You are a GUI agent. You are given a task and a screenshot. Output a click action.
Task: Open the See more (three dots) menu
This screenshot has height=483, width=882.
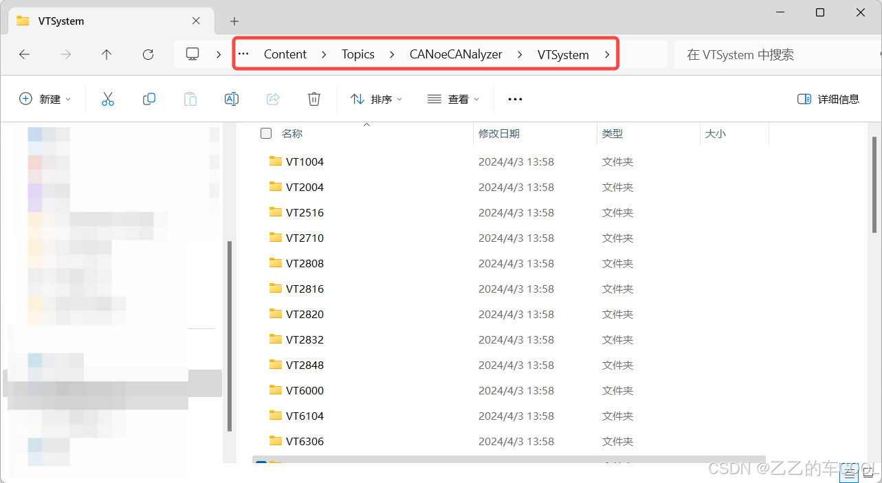(x=515, y=99)
